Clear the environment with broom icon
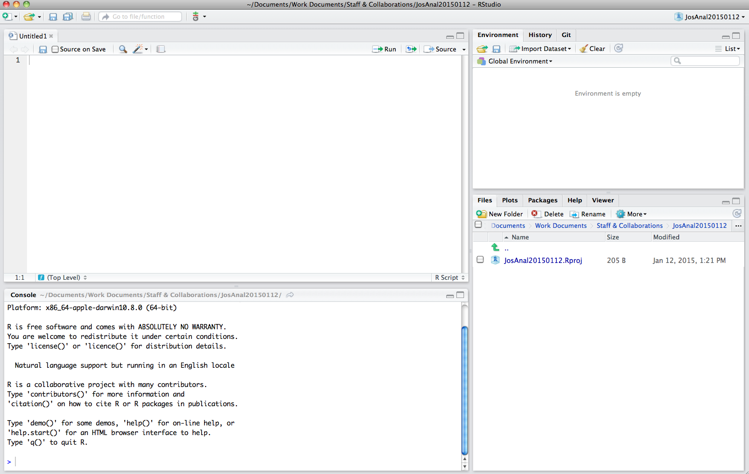This screenshot has height=474, width=749. pos(592,49)
